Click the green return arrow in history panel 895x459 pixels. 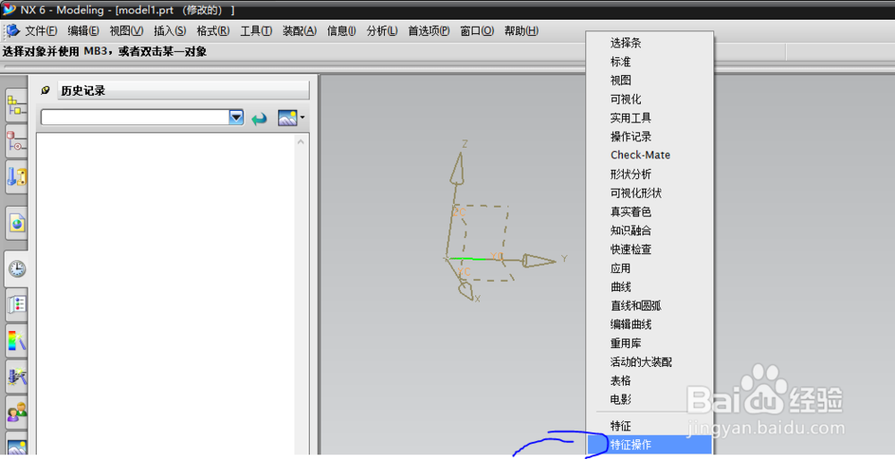(260, 117)
